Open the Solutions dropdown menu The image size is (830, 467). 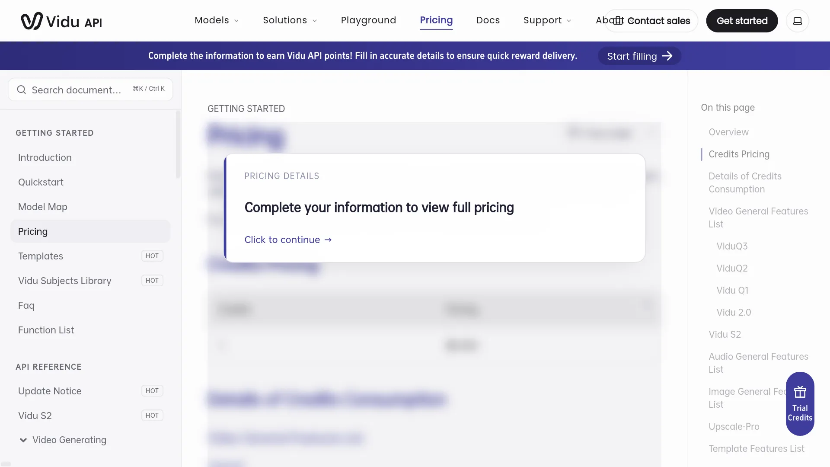(x=290, y=20)
